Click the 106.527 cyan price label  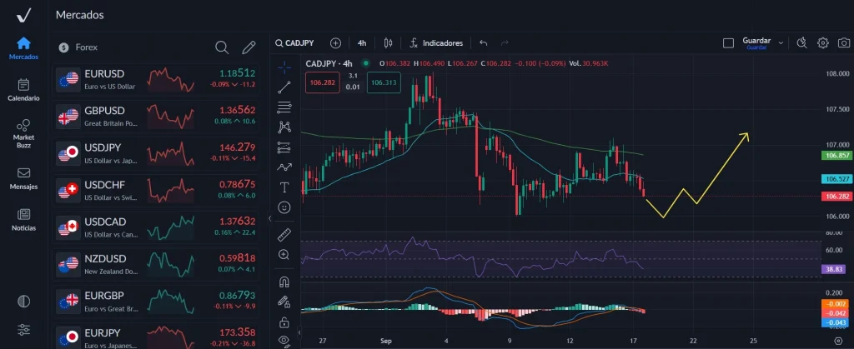coord(836,179)
